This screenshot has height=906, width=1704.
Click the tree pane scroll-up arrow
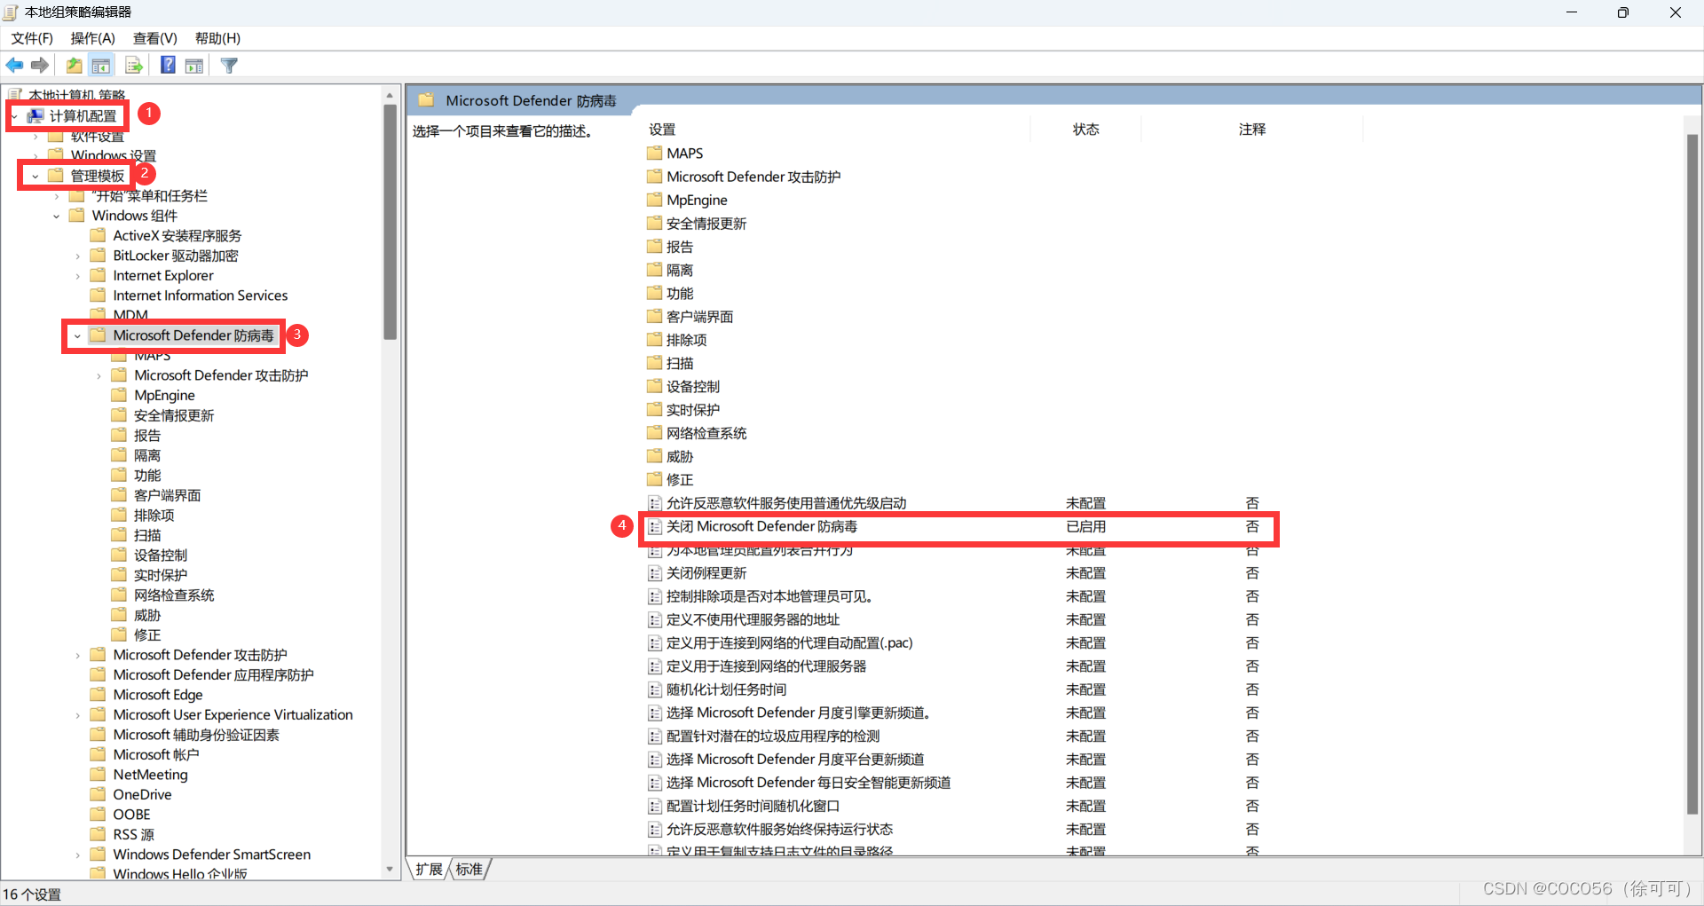pos(390,95)
